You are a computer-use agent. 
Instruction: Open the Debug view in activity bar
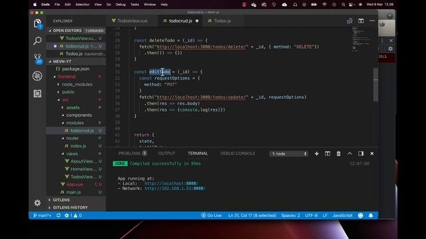[37, 76]
